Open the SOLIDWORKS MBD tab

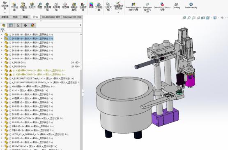[x=72, y=17]
